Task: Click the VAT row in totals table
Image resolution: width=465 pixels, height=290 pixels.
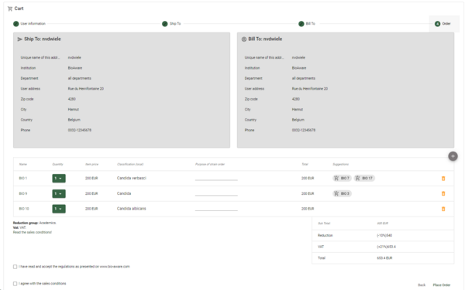Action: [383, 247]
